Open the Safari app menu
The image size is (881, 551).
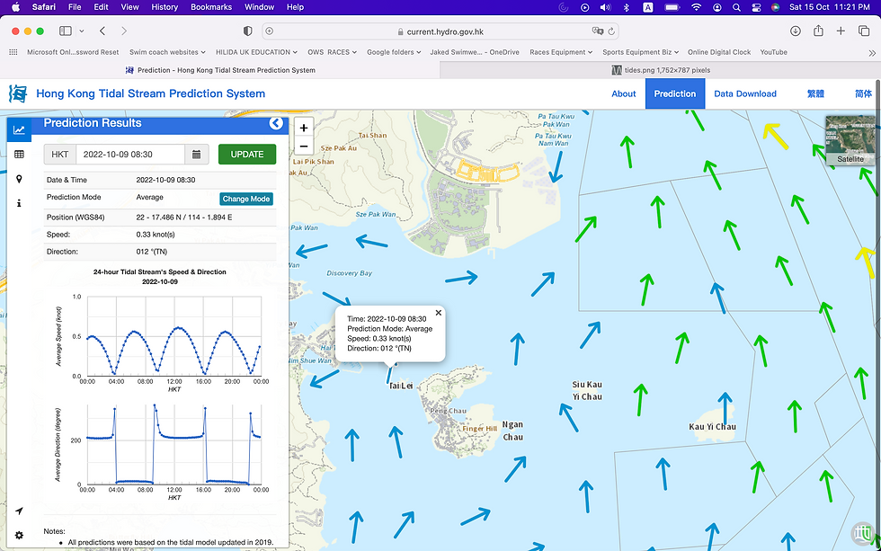[x=44, y=7]
